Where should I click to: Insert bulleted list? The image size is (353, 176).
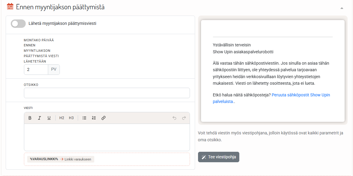pos(84,118)
